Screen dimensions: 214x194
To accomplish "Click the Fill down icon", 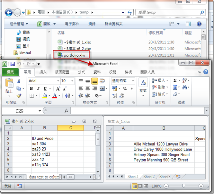I will point(175,87).
